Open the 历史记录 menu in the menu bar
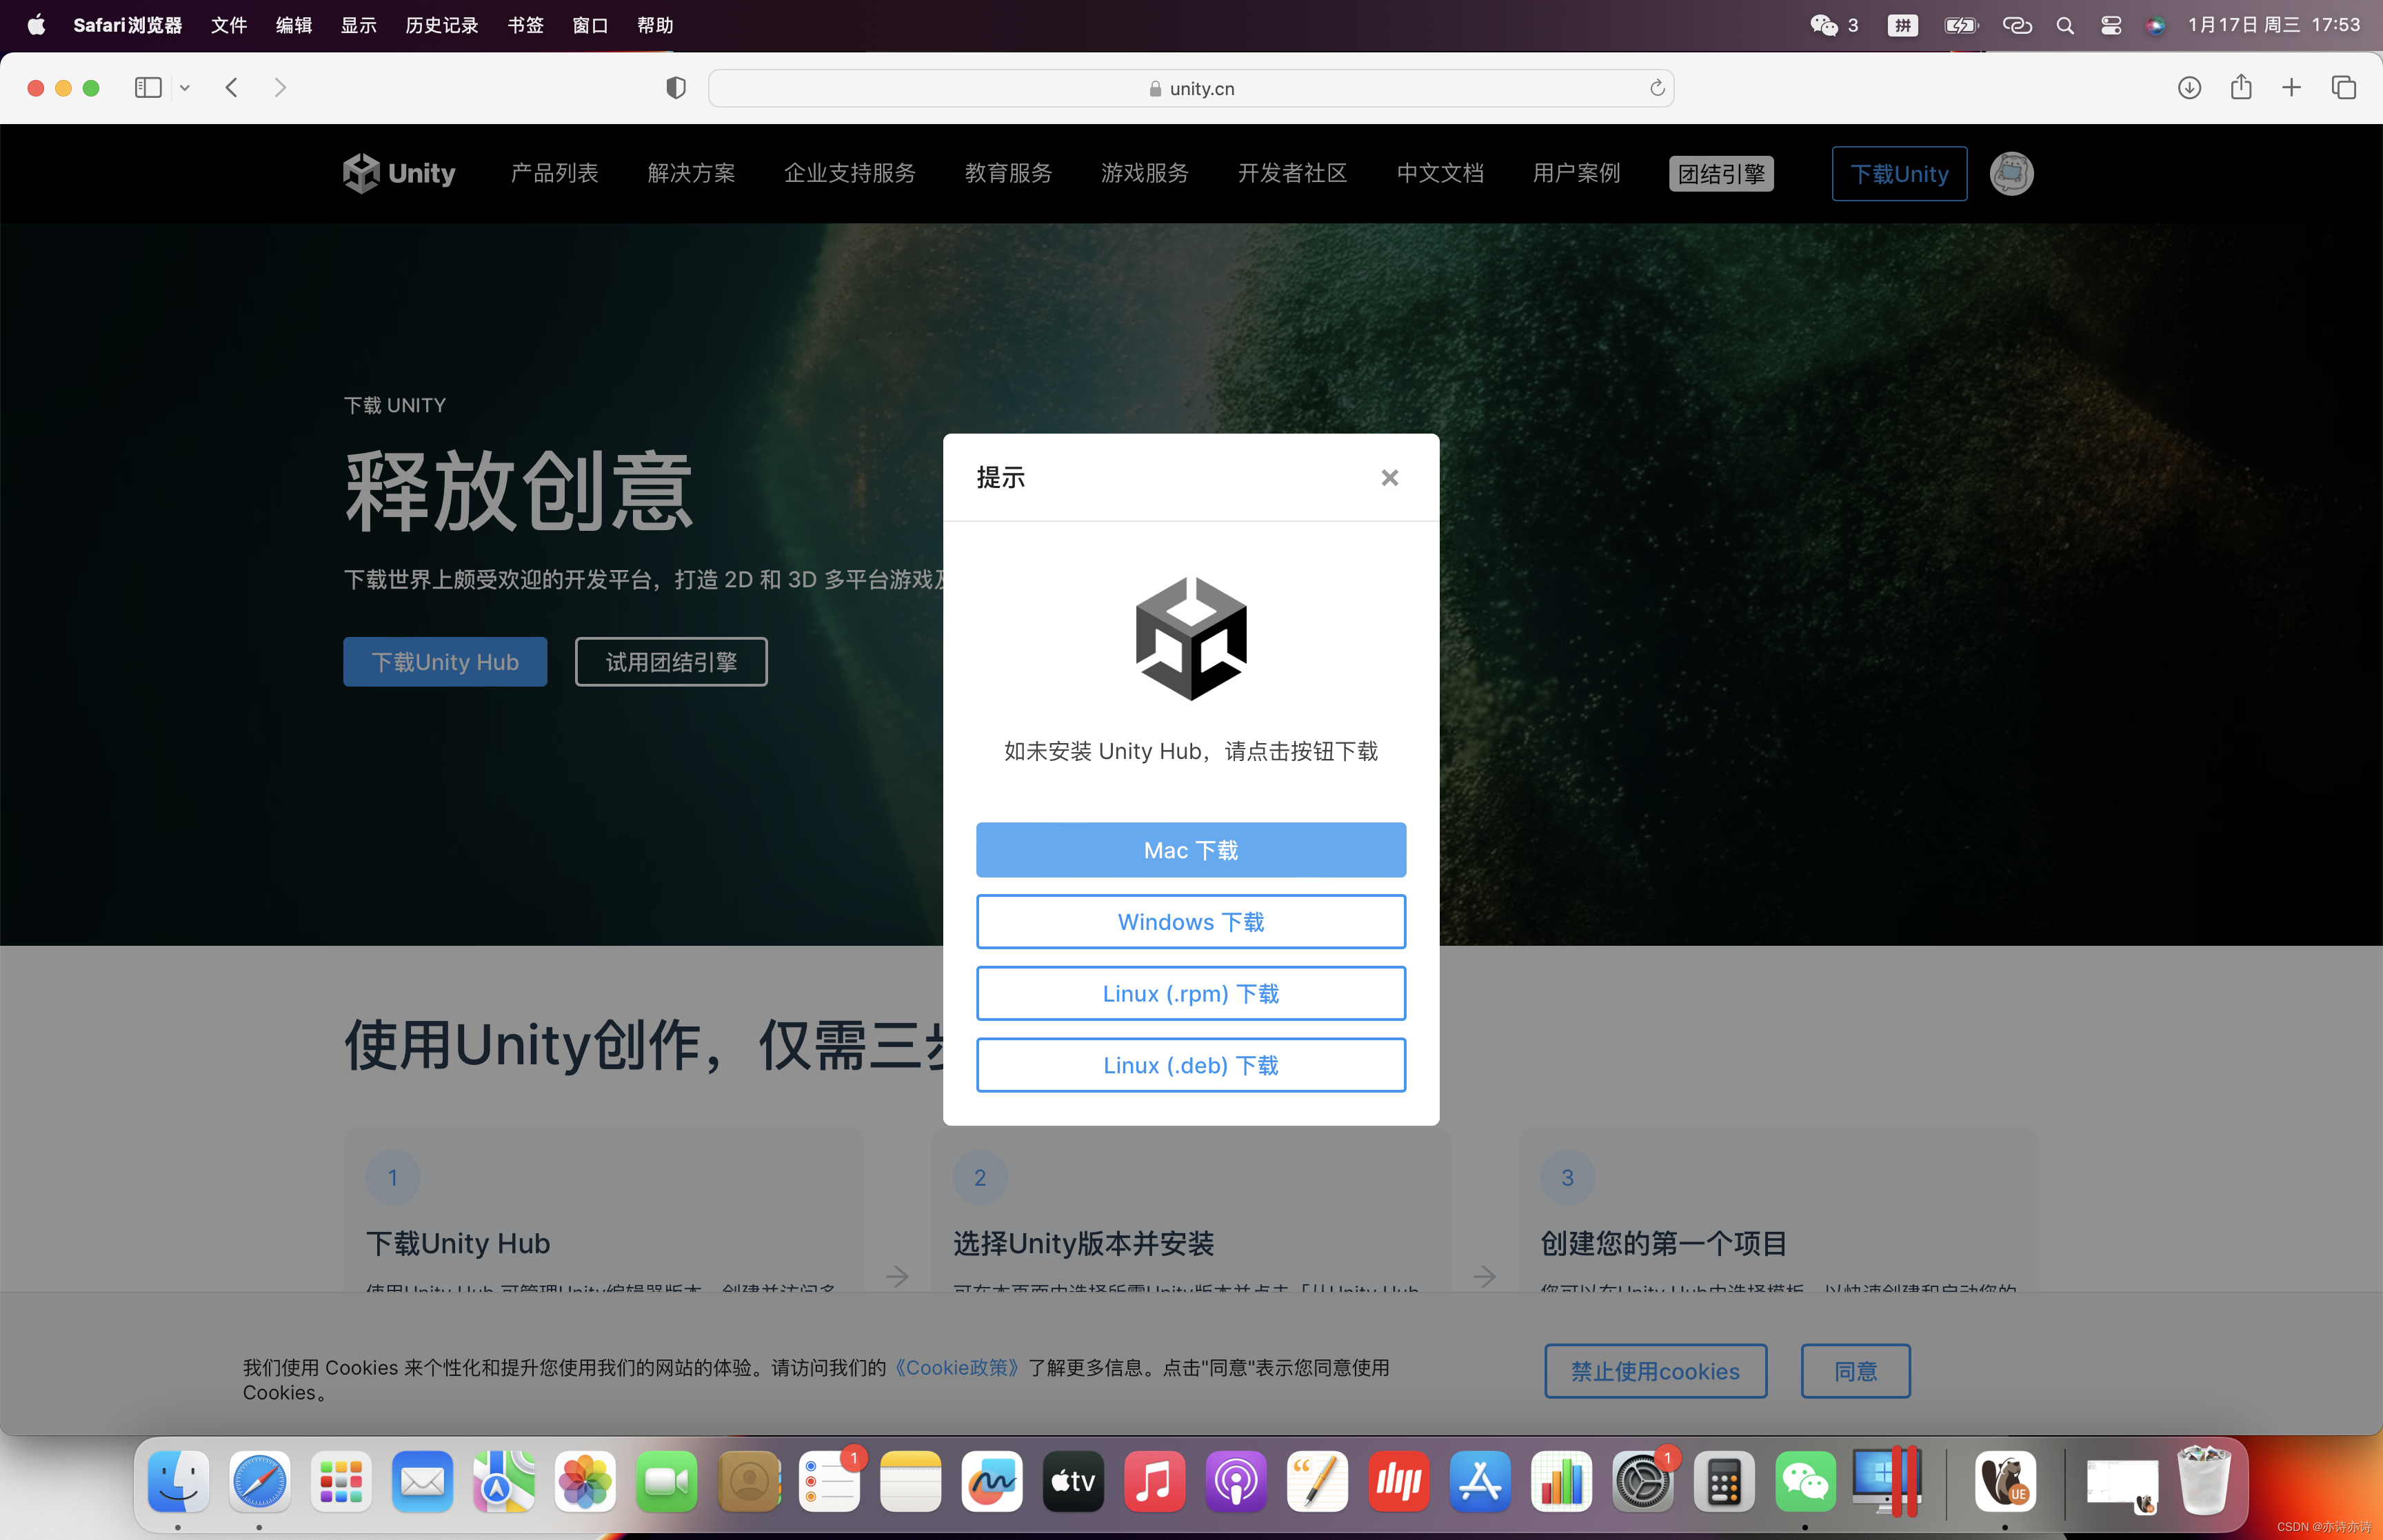This screenshot has height=1540, width=2383. pos(441,25)
